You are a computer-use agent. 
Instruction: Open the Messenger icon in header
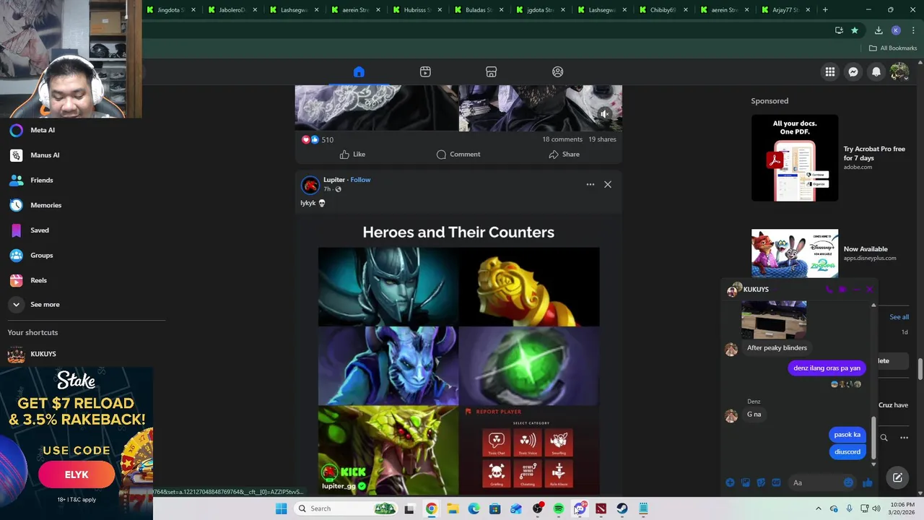pos(853,71)
